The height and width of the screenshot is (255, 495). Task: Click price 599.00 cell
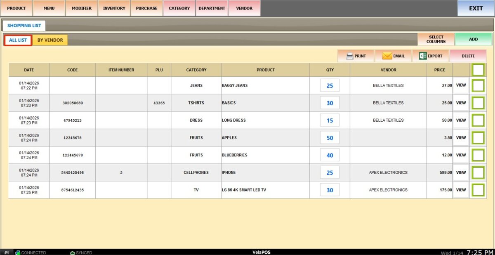click(440, 172)
